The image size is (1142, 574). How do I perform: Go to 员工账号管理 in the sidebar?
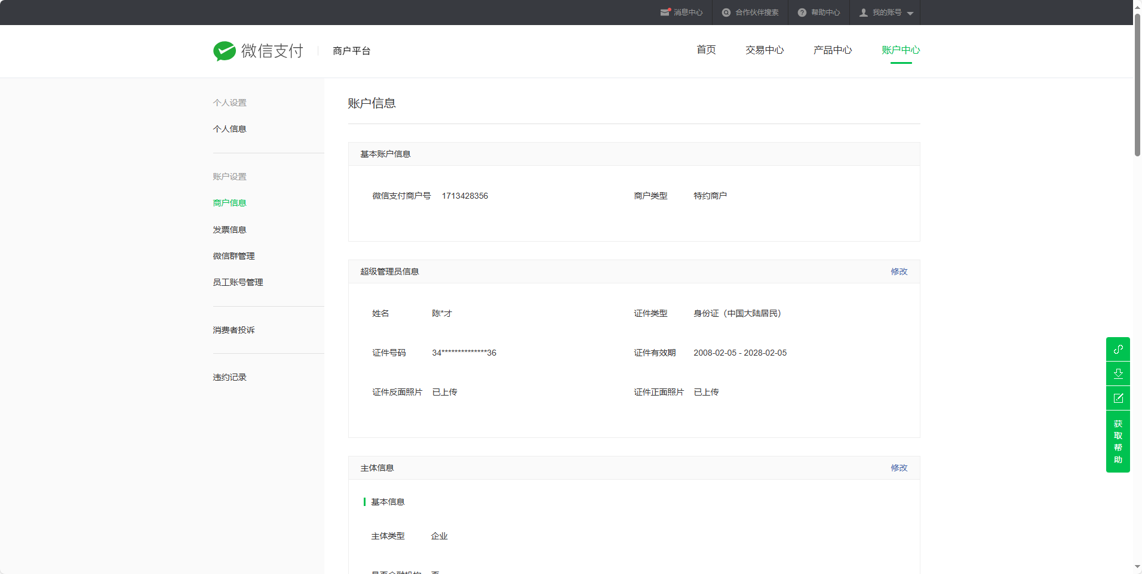tap(238, 282)
